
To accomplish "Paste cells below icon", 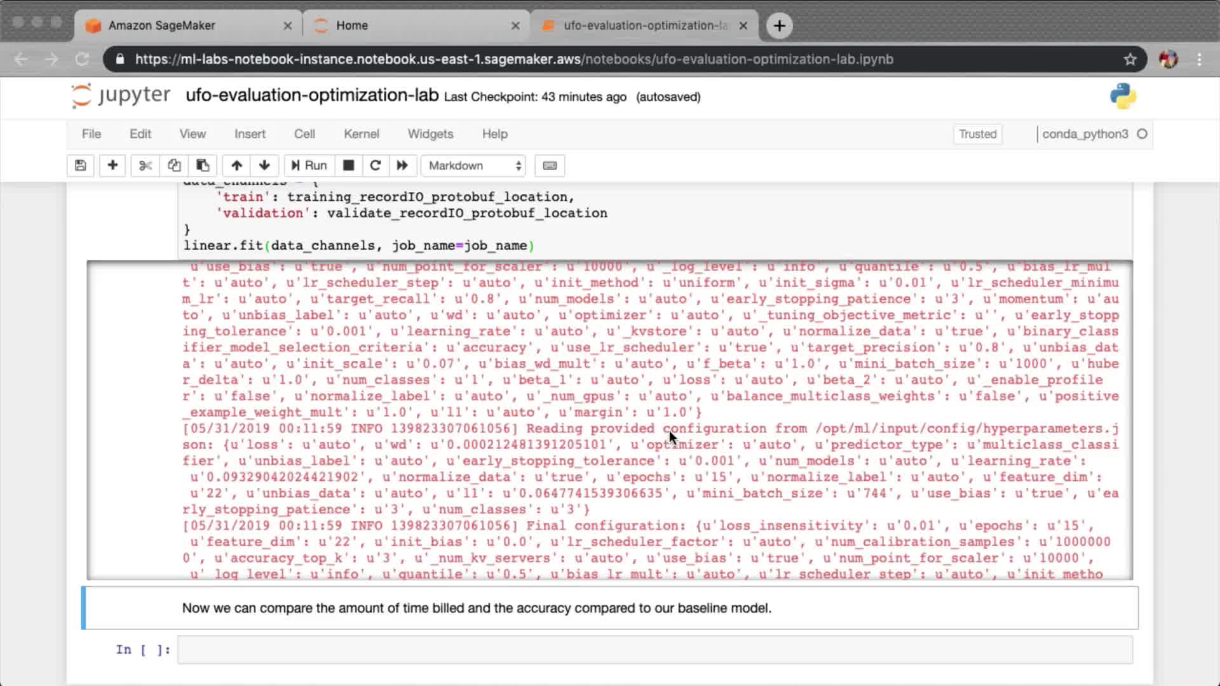I will pyautogui.click(x=203, y=165).
